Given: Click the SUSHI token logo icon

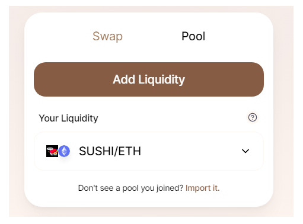Looking at the screenshot, I should coord(52,151).
